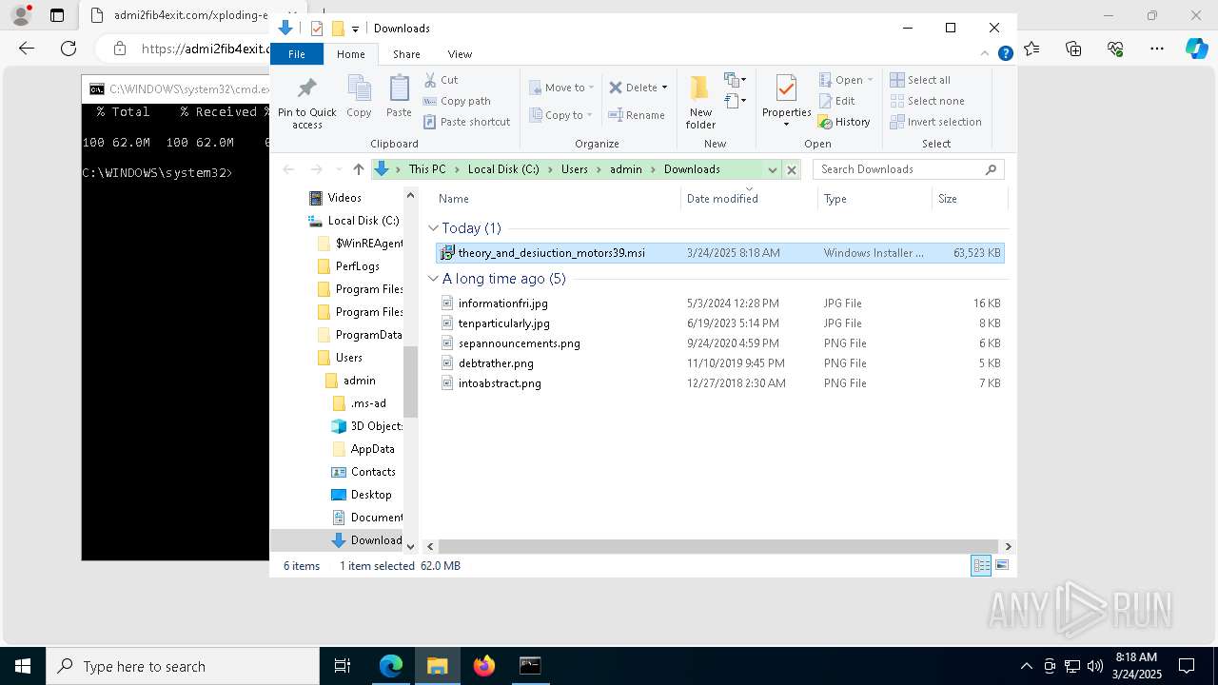The image size is (1218, 685).
Task: Open Edge favorites star icon
Action: pos(1031,49)
